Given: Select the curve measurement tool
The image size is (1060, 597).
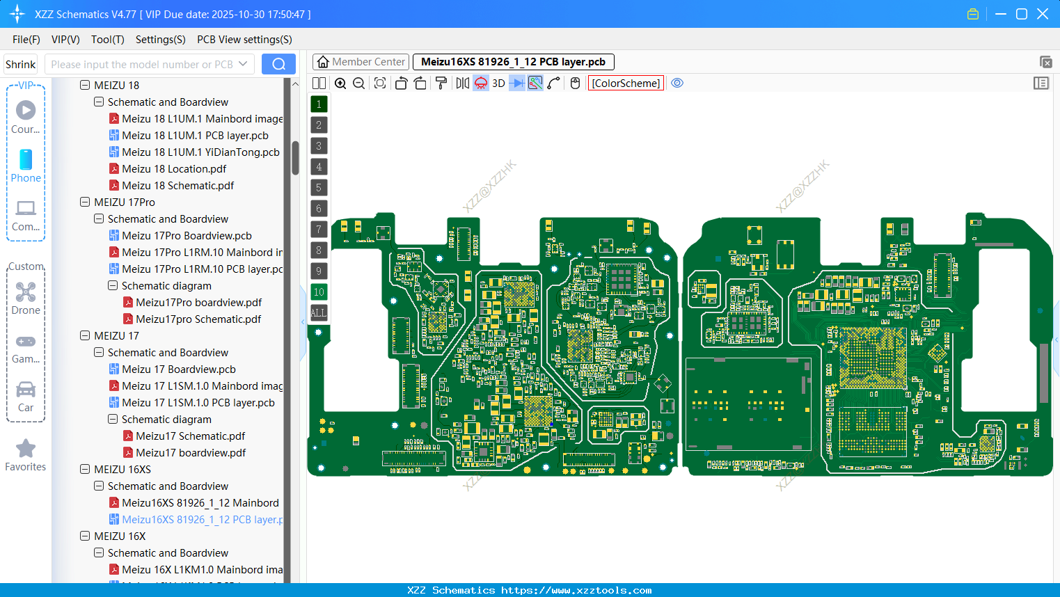Looking at the screenshot, I should point(553,83).
